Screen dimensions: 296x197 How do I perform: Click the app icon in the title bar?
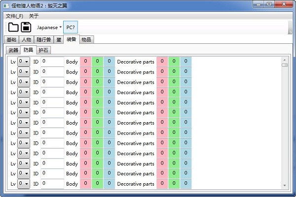5,4
